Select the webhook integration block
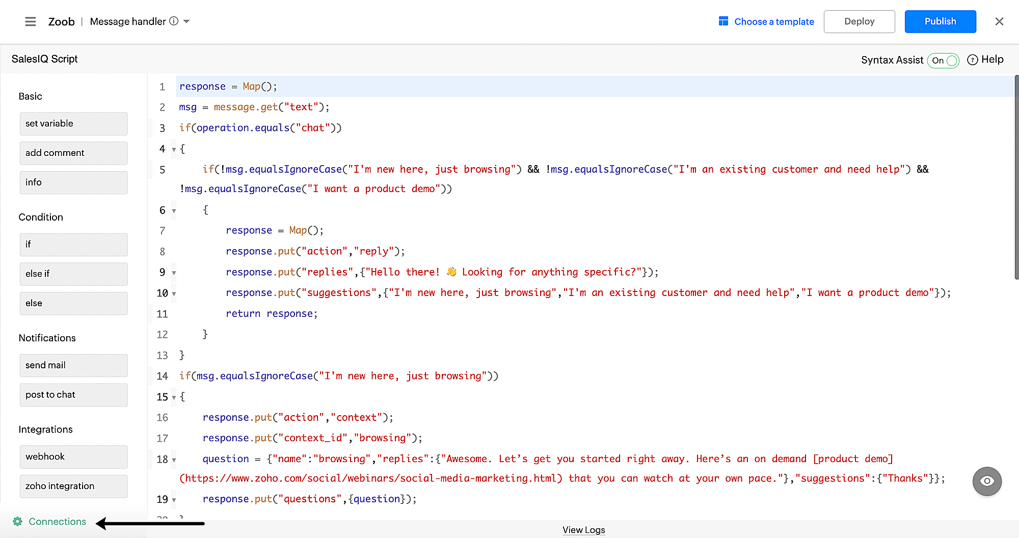 coord(73,456)
